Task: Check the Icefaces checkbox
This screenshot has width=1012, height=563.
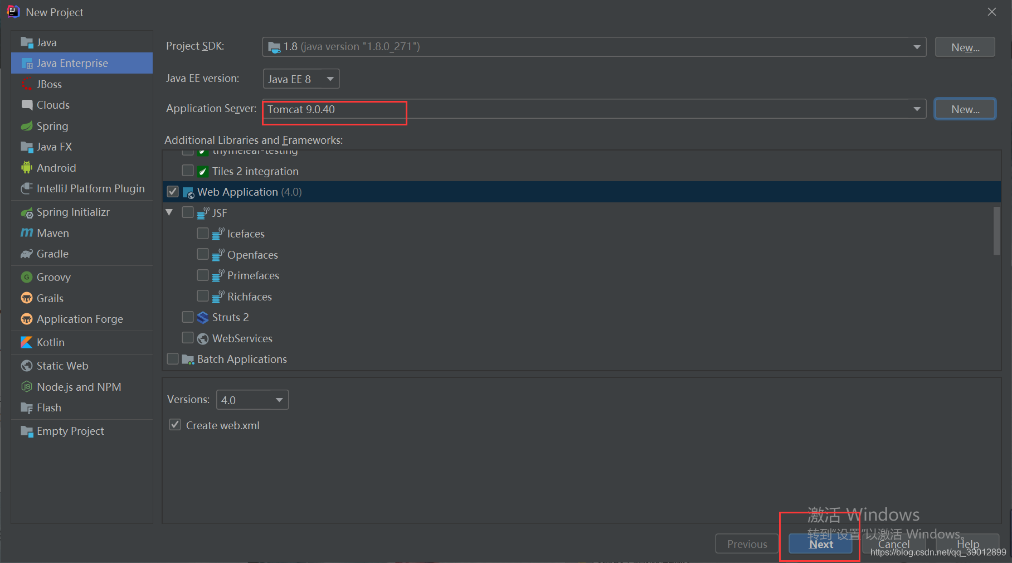Action: [x=203, y=234]
